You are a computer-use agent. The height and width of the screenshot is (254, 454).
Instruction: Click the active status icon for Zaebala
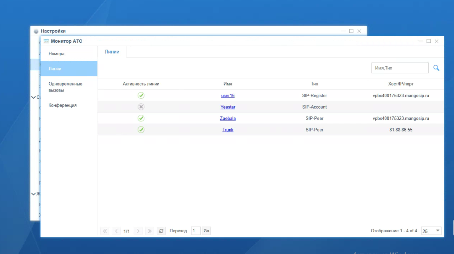coord(141,118)
